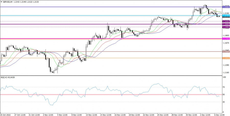Select the 1.2150 blue price tag
230x116 pixels.
click(226, 16)
